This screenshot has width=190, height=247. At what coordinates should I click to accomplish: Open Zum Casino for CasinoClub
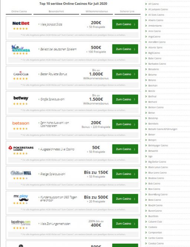pyautogui.click(x=125, y=74)
